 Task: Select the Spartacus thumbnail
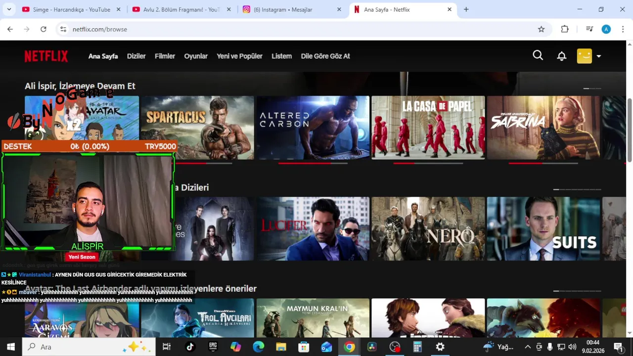(197, 128)
